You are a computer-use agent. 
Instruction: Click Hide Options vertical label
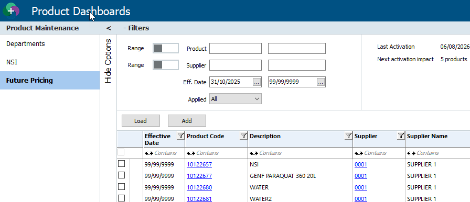pyautogui.click(x=108, y=61)
